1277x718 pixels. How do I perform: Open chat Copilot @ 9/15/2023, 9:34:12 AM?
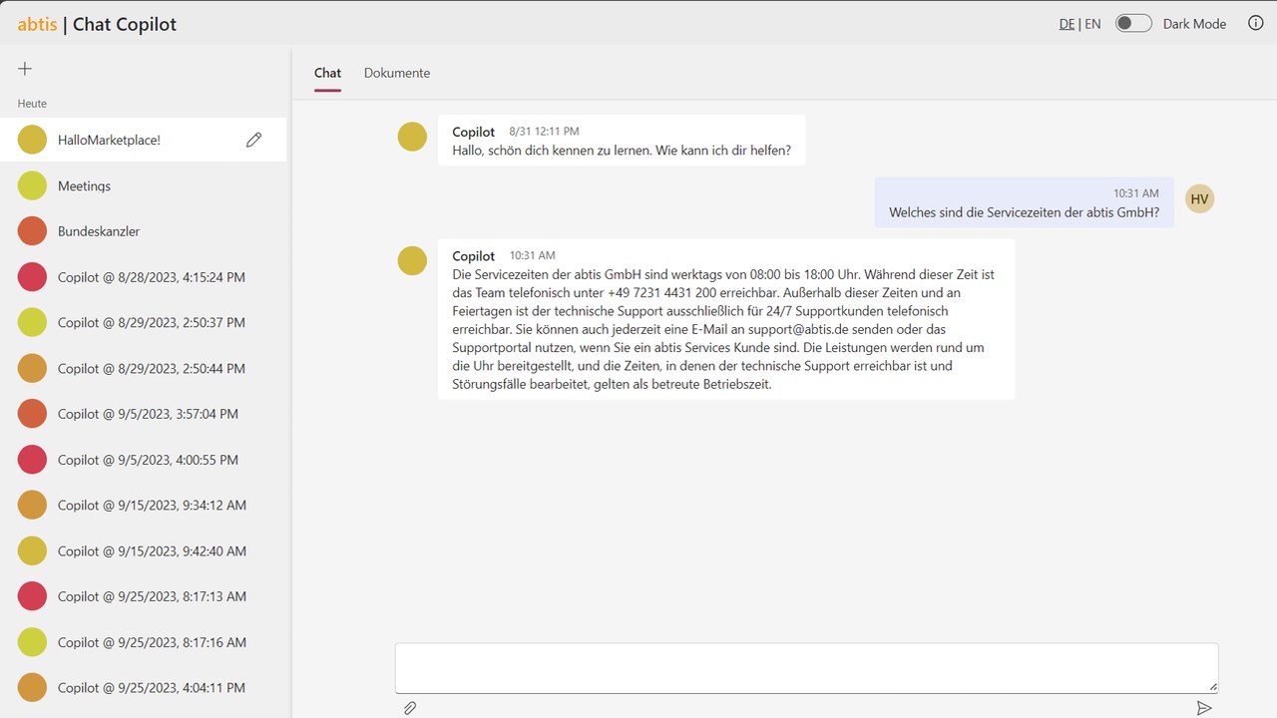tap(143, 505)
